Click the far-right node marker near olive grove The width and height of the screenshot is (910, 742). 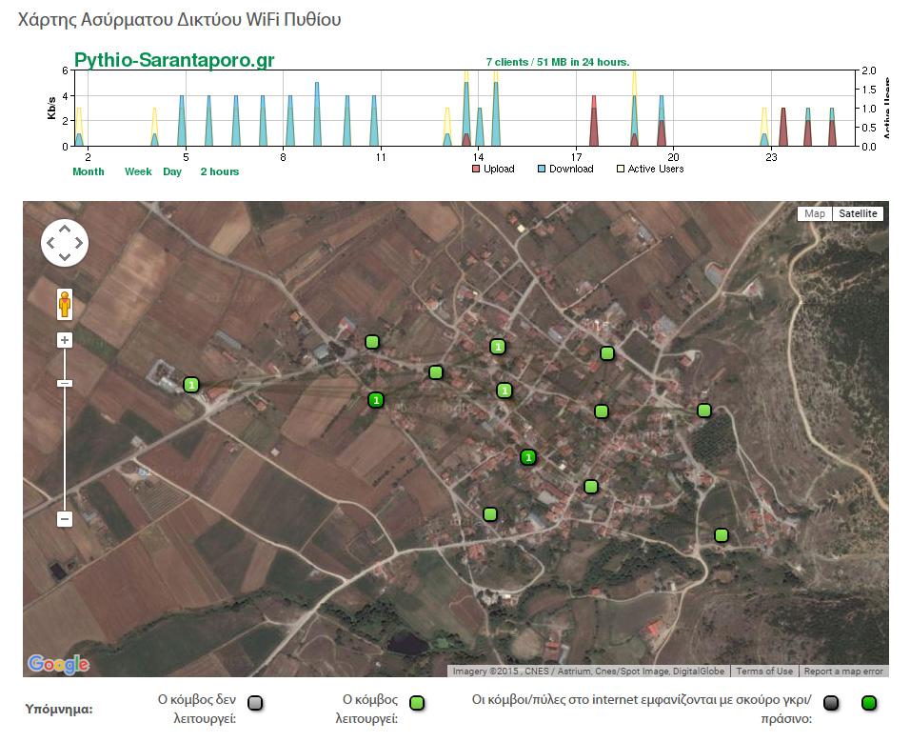pos(704,411)
